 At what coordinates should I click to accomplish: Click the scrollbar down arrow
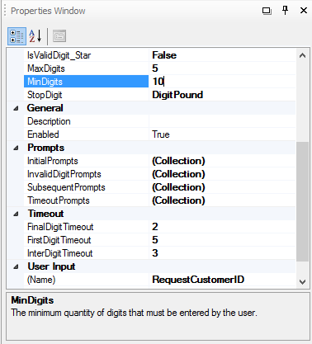pyautogui.click(x=302, y=282)
